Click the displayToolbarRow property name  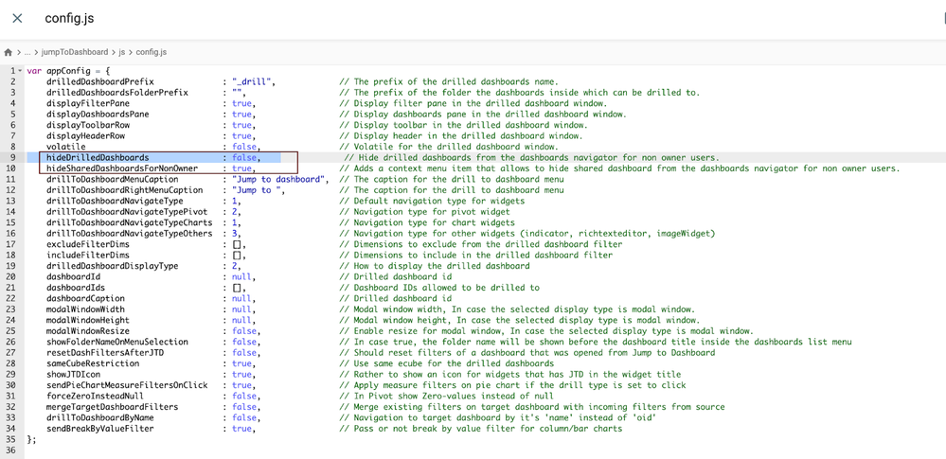click(x=88, y=125)
